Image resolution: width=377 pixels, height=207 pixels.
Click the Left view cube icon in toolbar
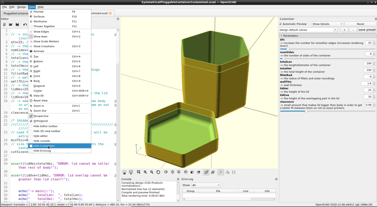(186, 172)
